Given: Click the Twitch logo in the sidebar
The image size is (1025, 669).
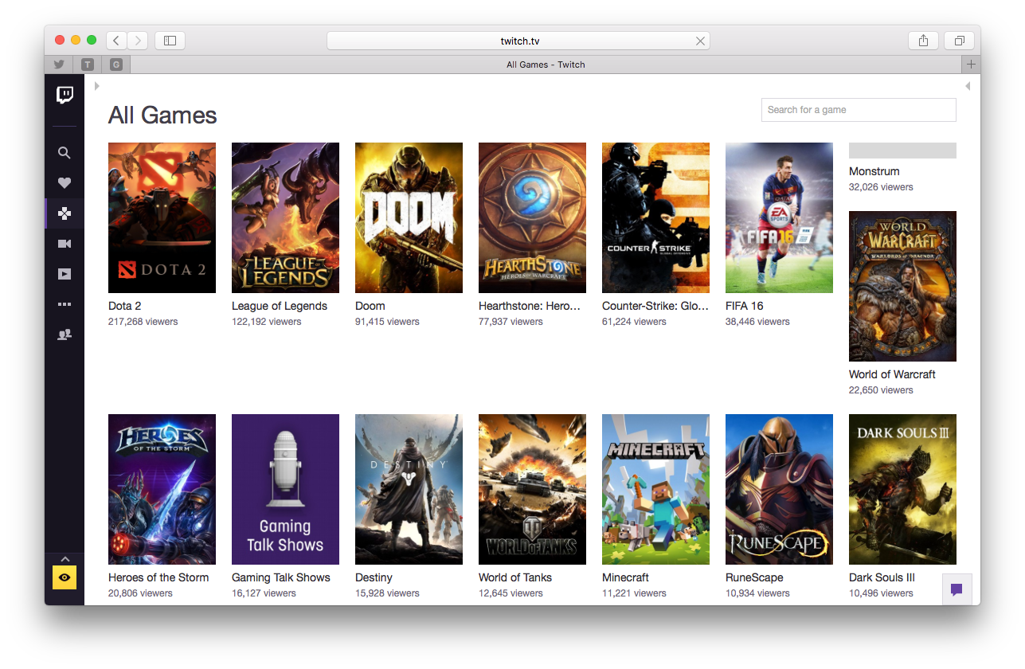Looking at the screenshot, I should [65, 96].
